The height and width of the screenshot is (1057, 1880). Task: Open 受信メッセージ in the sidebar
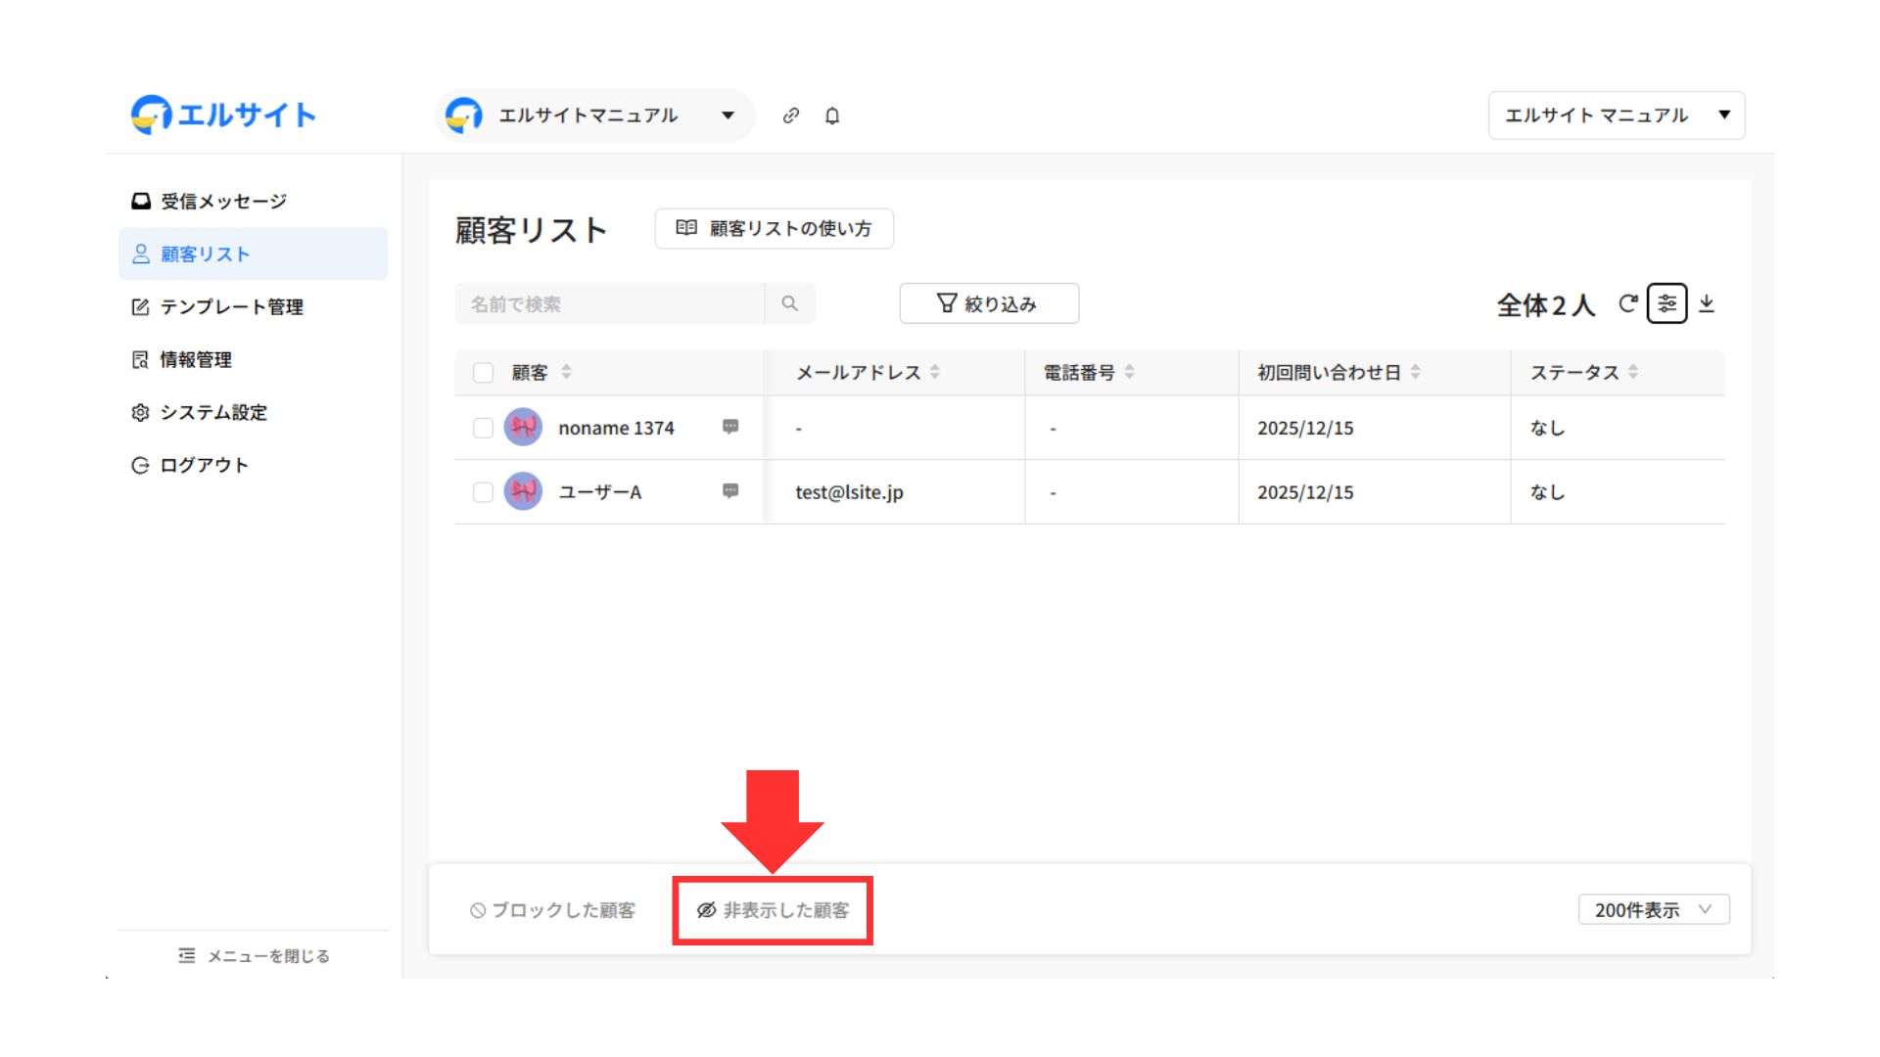click(x=223, y=202)
